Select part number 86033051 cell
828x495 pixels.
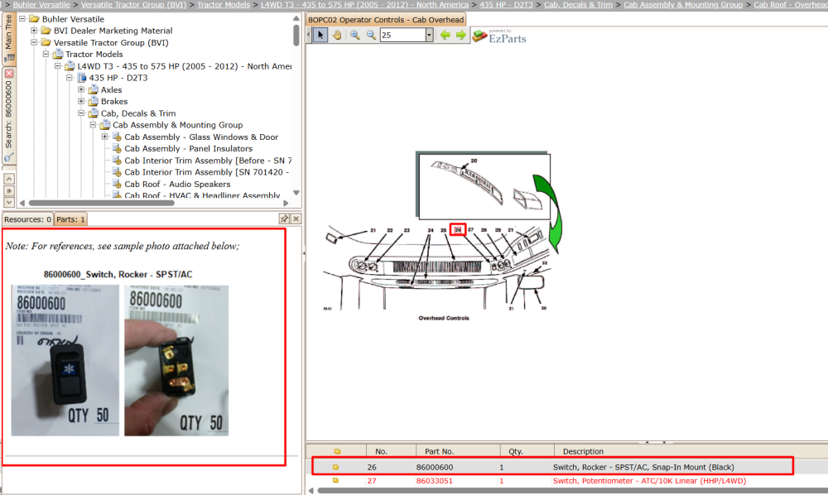coord(434,481)
